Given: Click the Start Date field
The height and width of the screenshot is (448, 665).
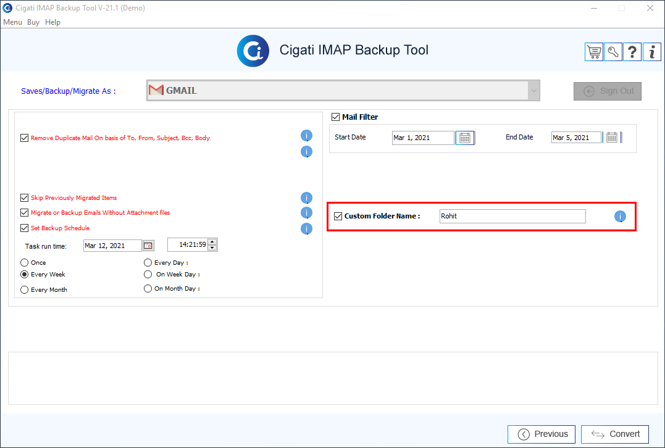Looking at the screenshot, I should click(x=423, y=138).
